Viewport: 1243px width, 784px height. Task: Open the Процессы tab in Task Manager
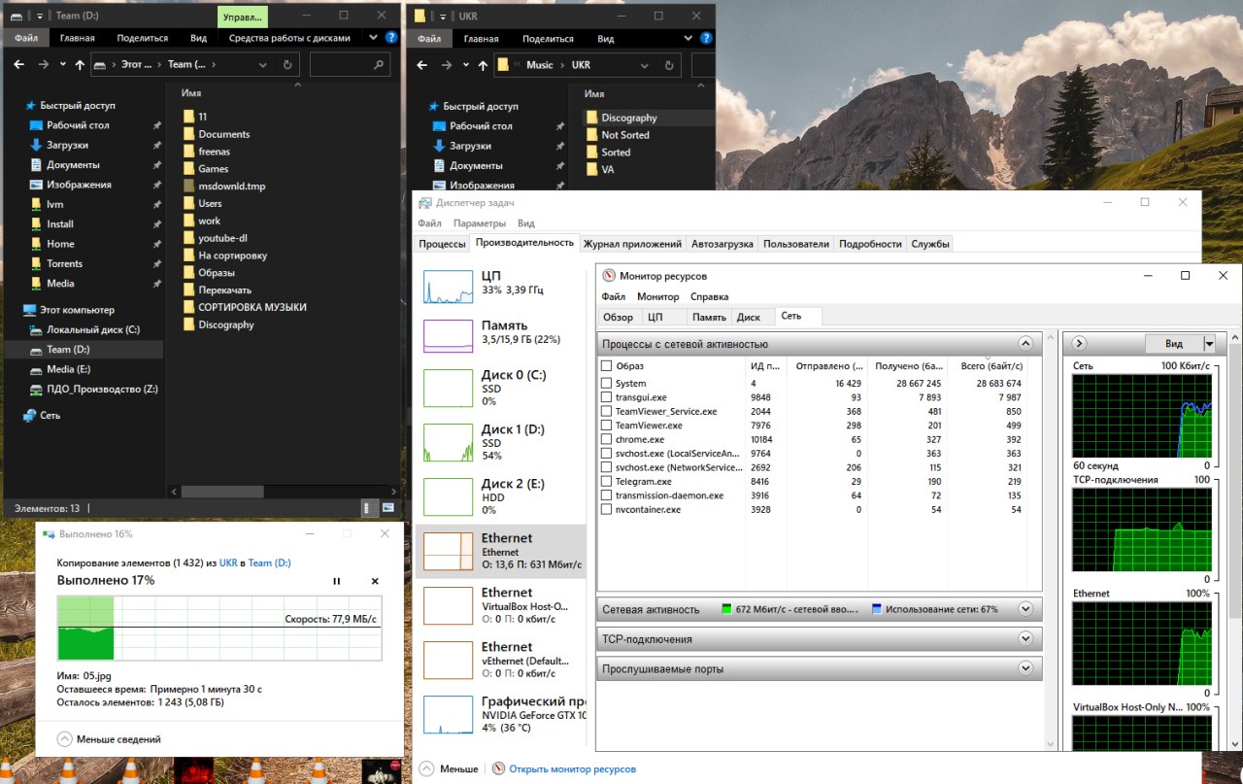pos(442,244)
